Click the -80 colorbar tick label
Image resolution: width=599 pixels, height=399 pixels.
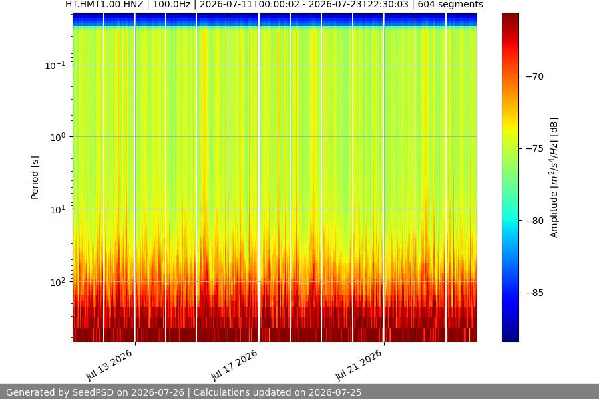click(x=534, y=221)
